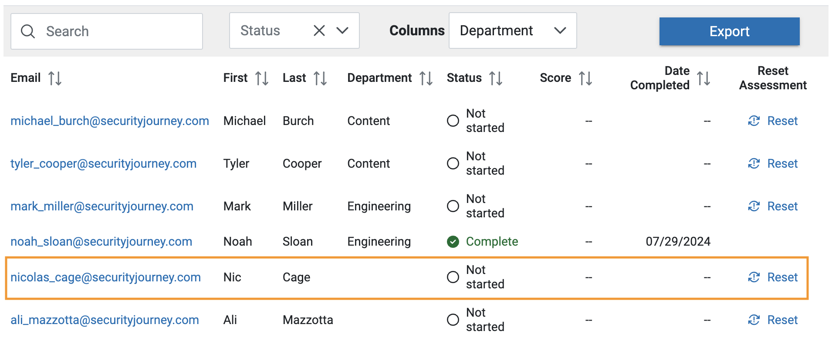The image size is (832, 338).
Task: Open ali_mazzotta@securityjourney.com user link
Action: pos(105,320)
